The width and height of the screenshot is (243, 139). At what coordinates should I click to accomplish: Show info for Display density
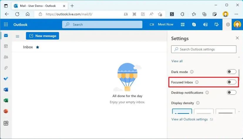[x=198, y=103]
